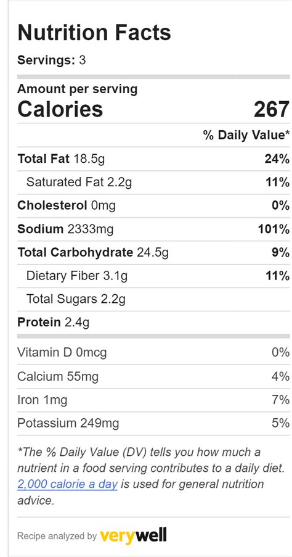This screenshot has width=292, height=557.
Task: Click the Recipe analyzed by text
Action: [57, 536]
